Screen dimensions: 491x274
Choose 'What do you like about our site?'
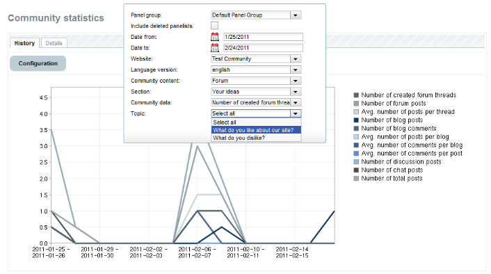coord(256,130)
